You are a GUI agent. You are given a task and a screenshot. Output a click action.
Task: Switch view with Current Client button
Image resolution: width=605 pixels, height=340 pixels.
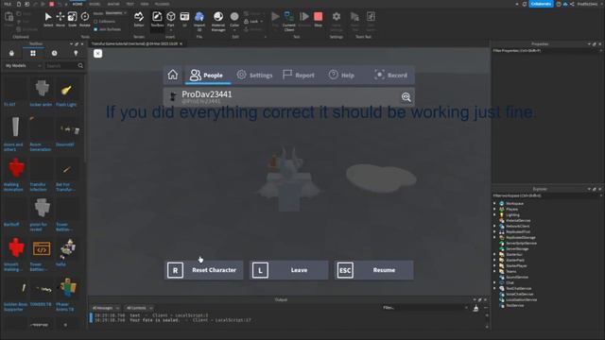[288, 21]
